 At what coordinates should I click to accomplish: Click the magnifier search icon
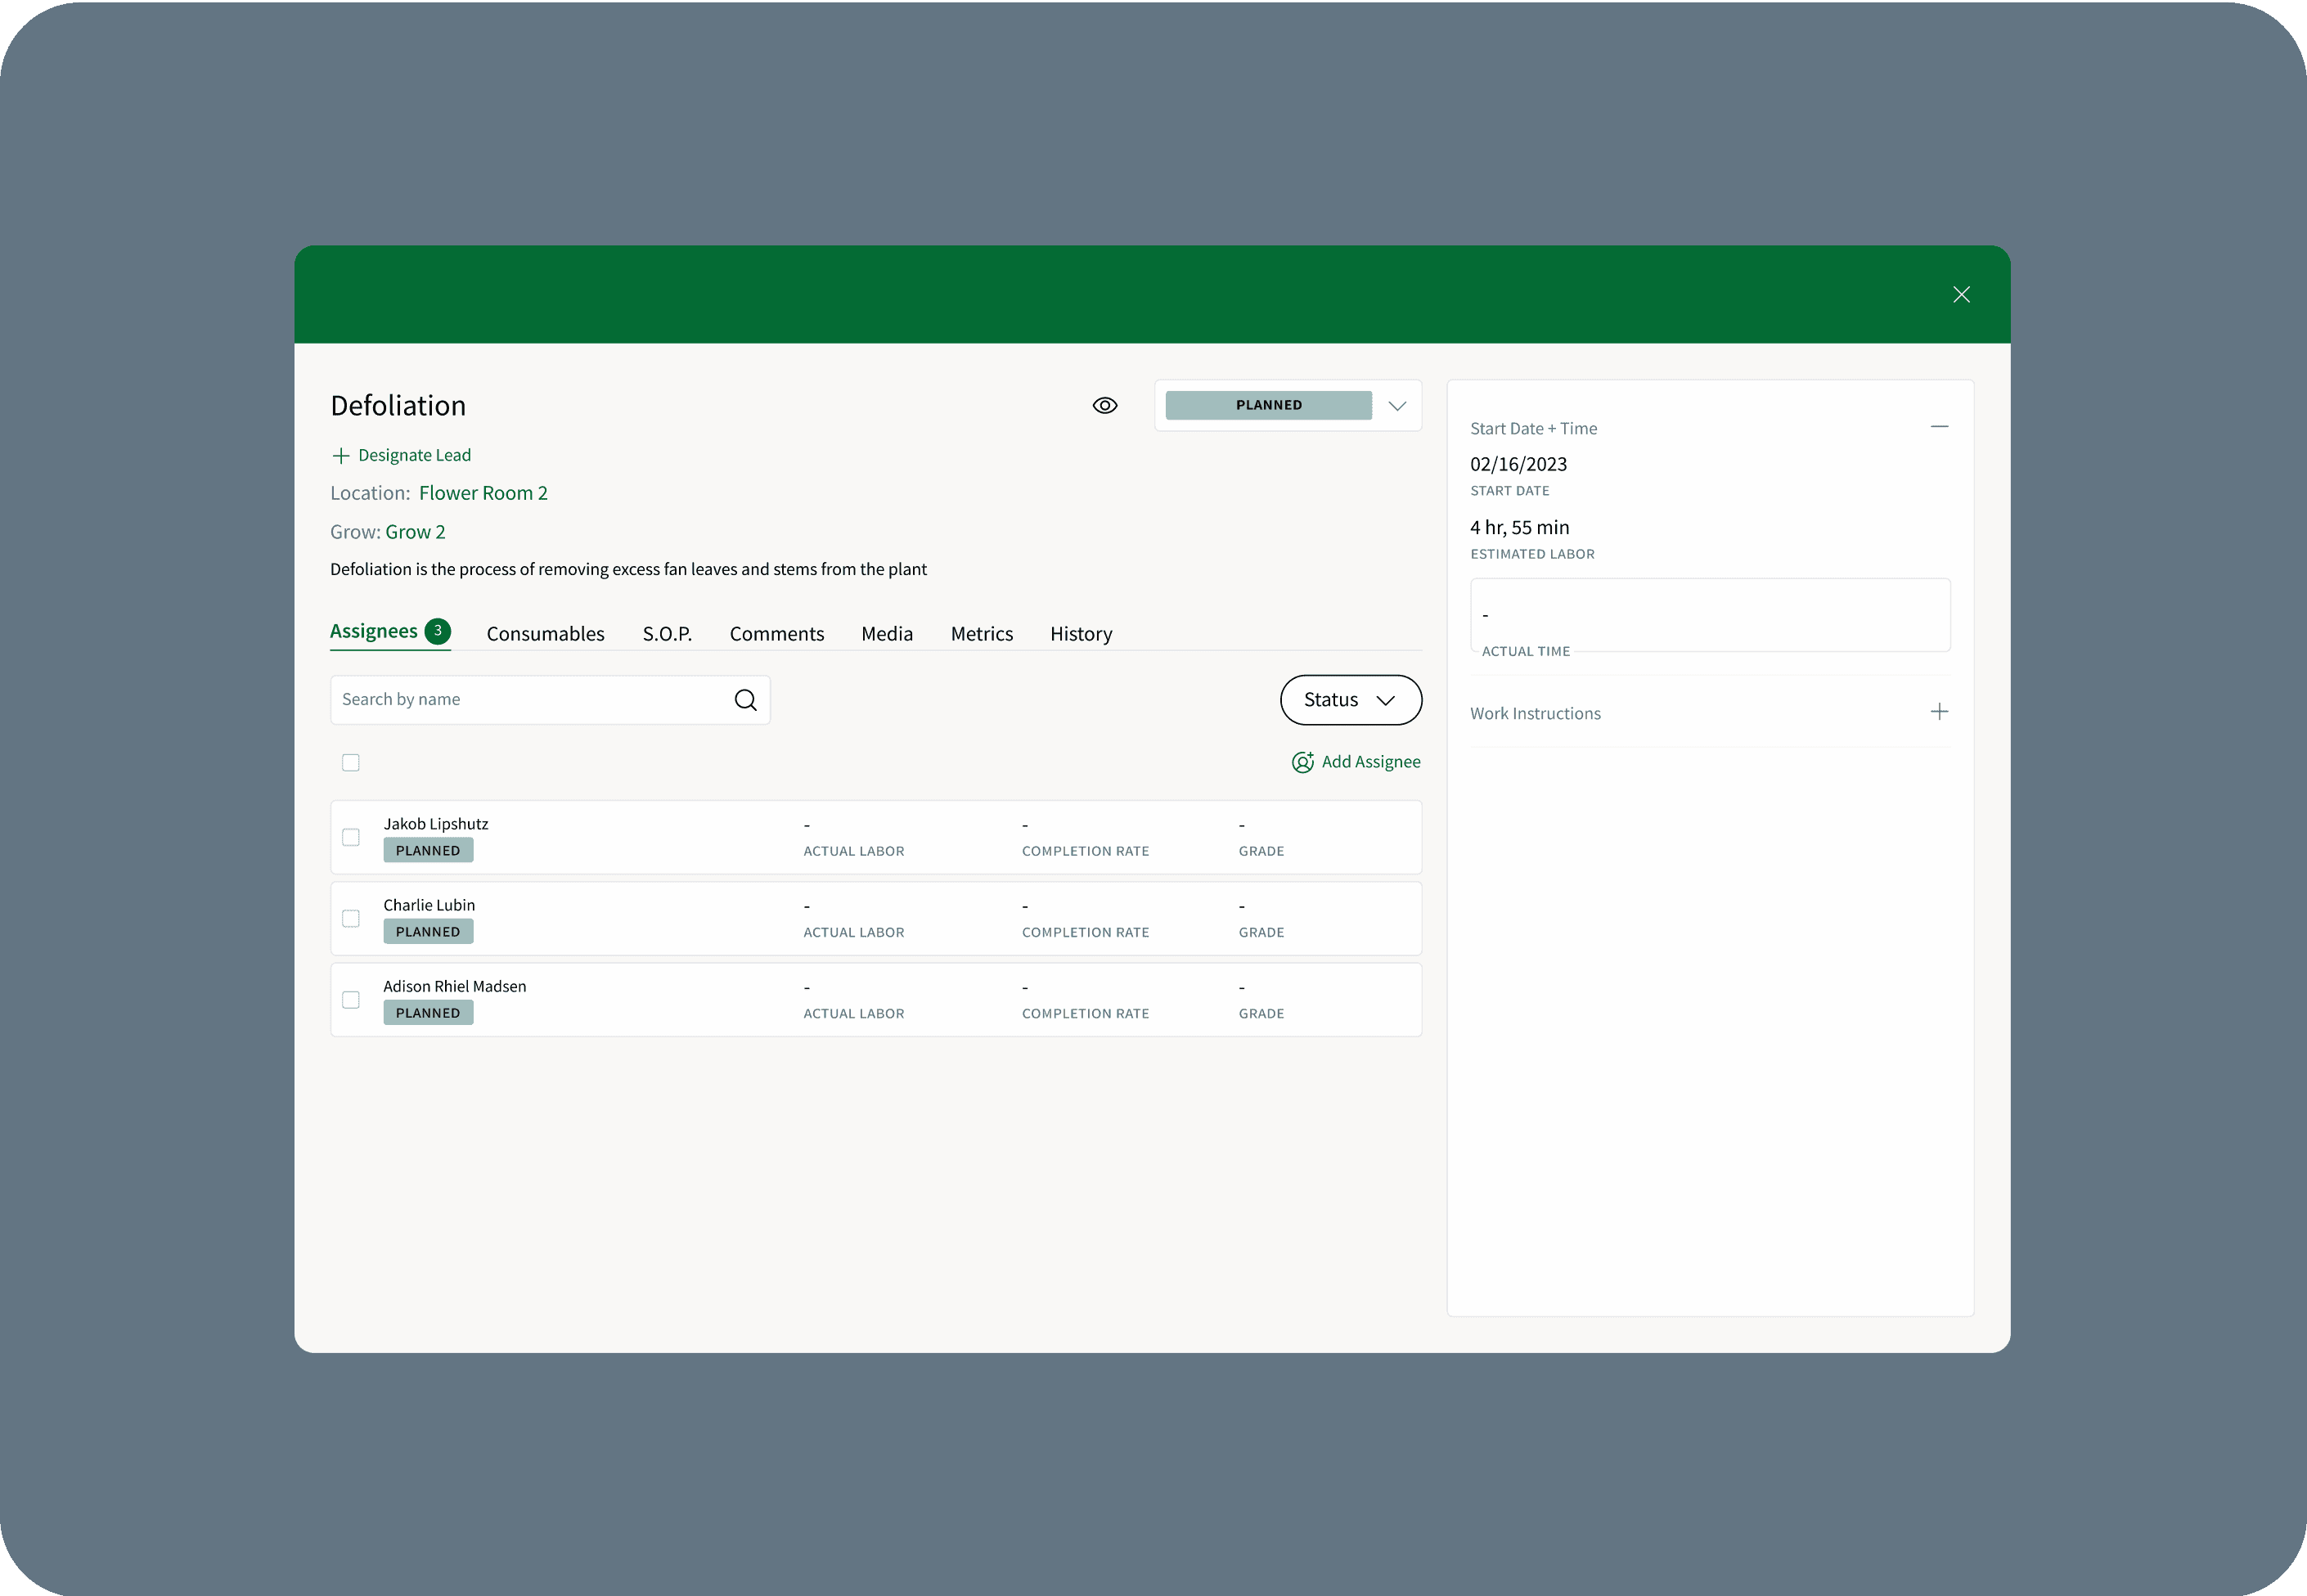tap(745, 700)
